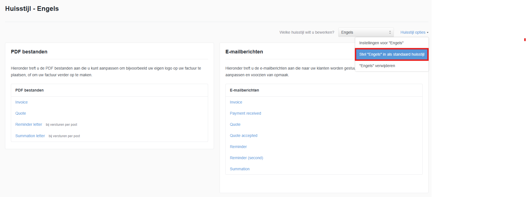Collapse the Huisstijl opties dropdown
The width and height of the screenshot is (526, 197).
click(x=414, y=32)
